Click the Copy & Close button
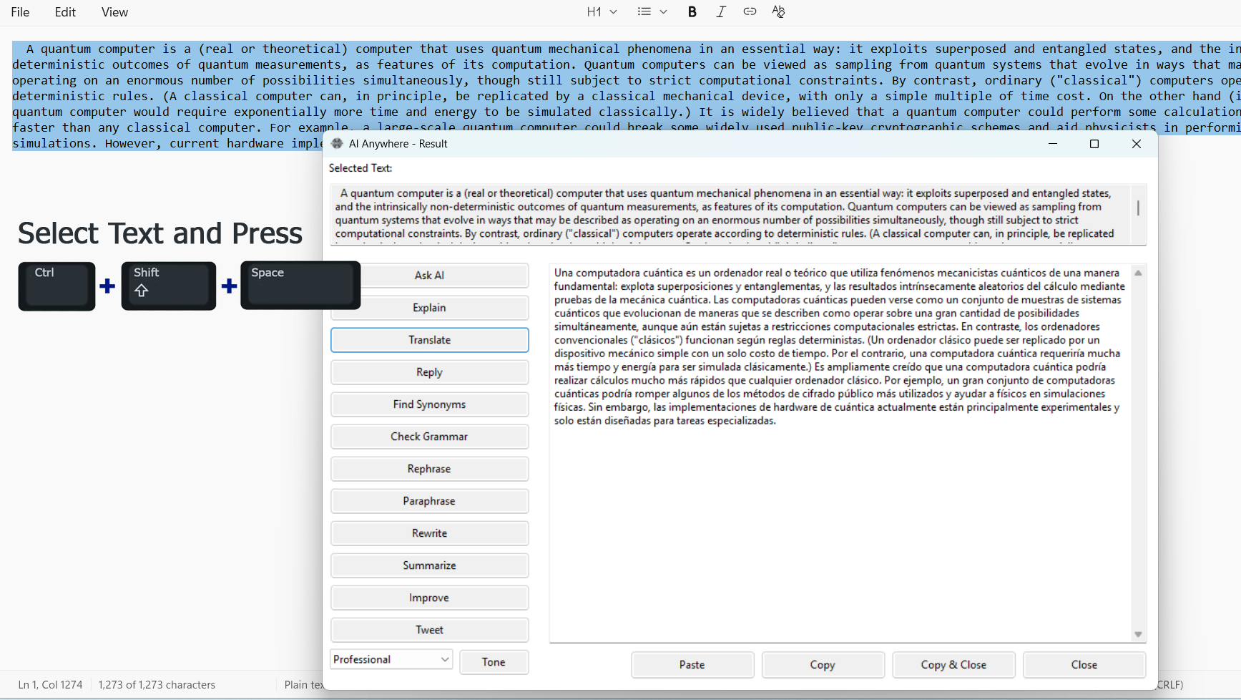This screenshot has width=1241, height=700. 953,664
